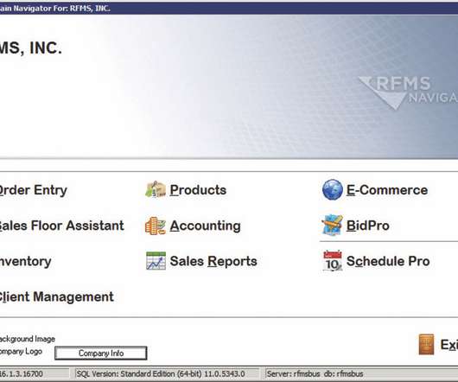The width and height of the screenshot is (458, 382).
Task: Click the Products text link
Action: 198,190
